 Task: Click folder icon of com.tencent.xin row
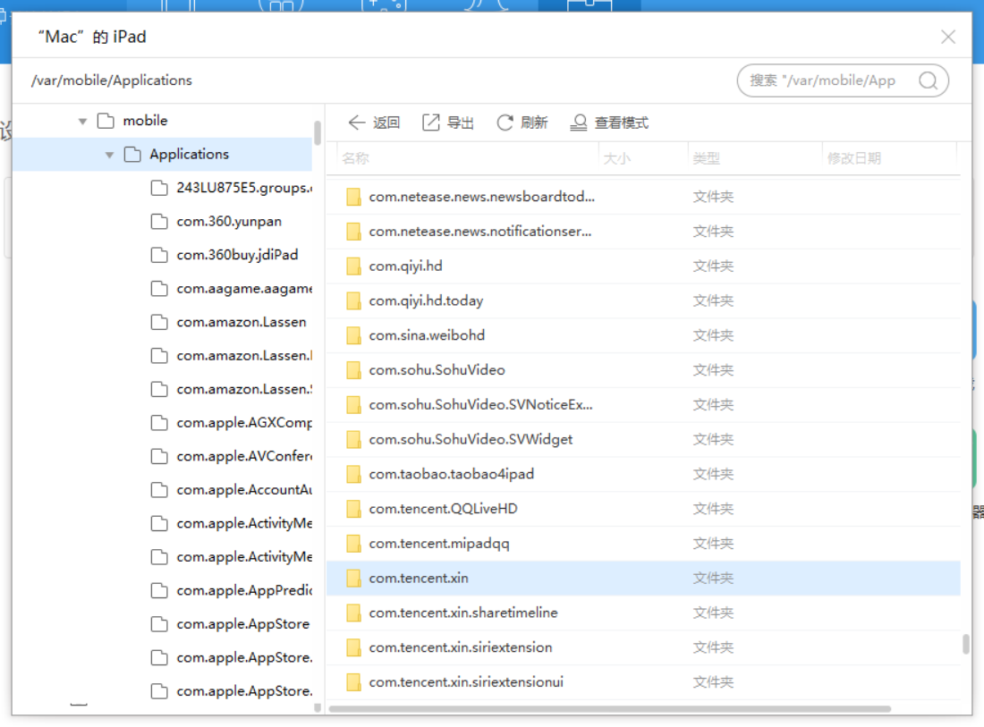click(354, 579)
